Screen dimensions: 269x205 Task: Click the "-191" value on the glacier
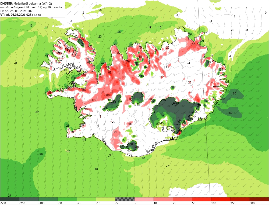[x=141, y=93]
